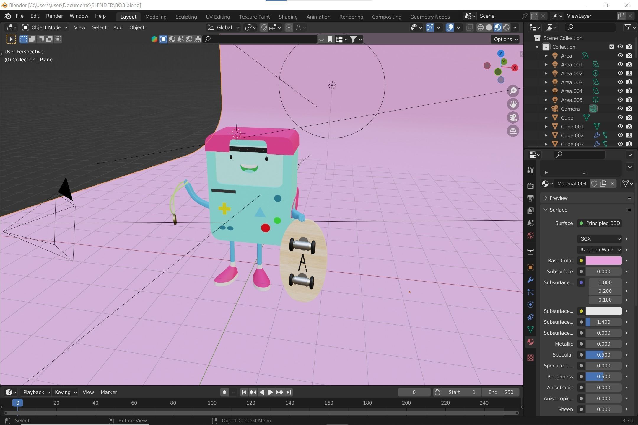Image resolution: width=638 pixels, height=425 pixels.
Task: Open the timeline Keying popover
Action: click(66, 392)
